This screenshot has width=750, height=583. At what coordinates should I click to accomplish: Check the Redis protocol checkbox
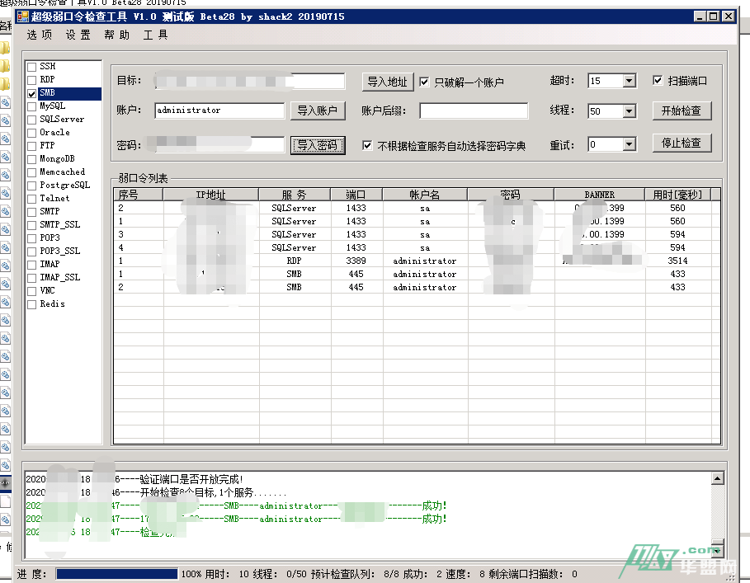point(30,303)
